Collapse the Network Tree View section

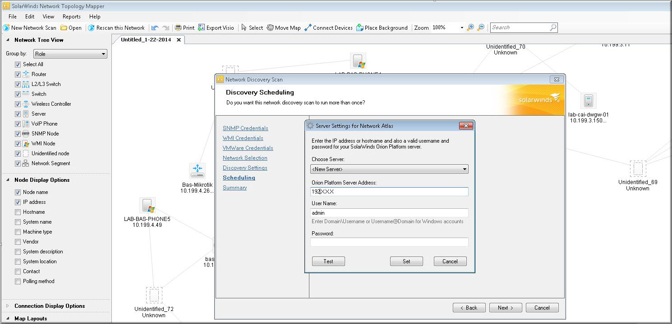tap(8, 40)
